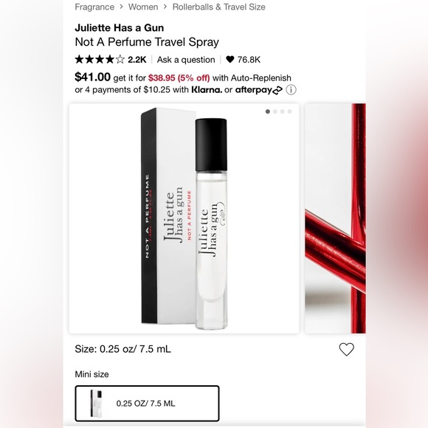Go to Rollerballs & Travel Size category
428x428 pixels.
tap(218, 7)
